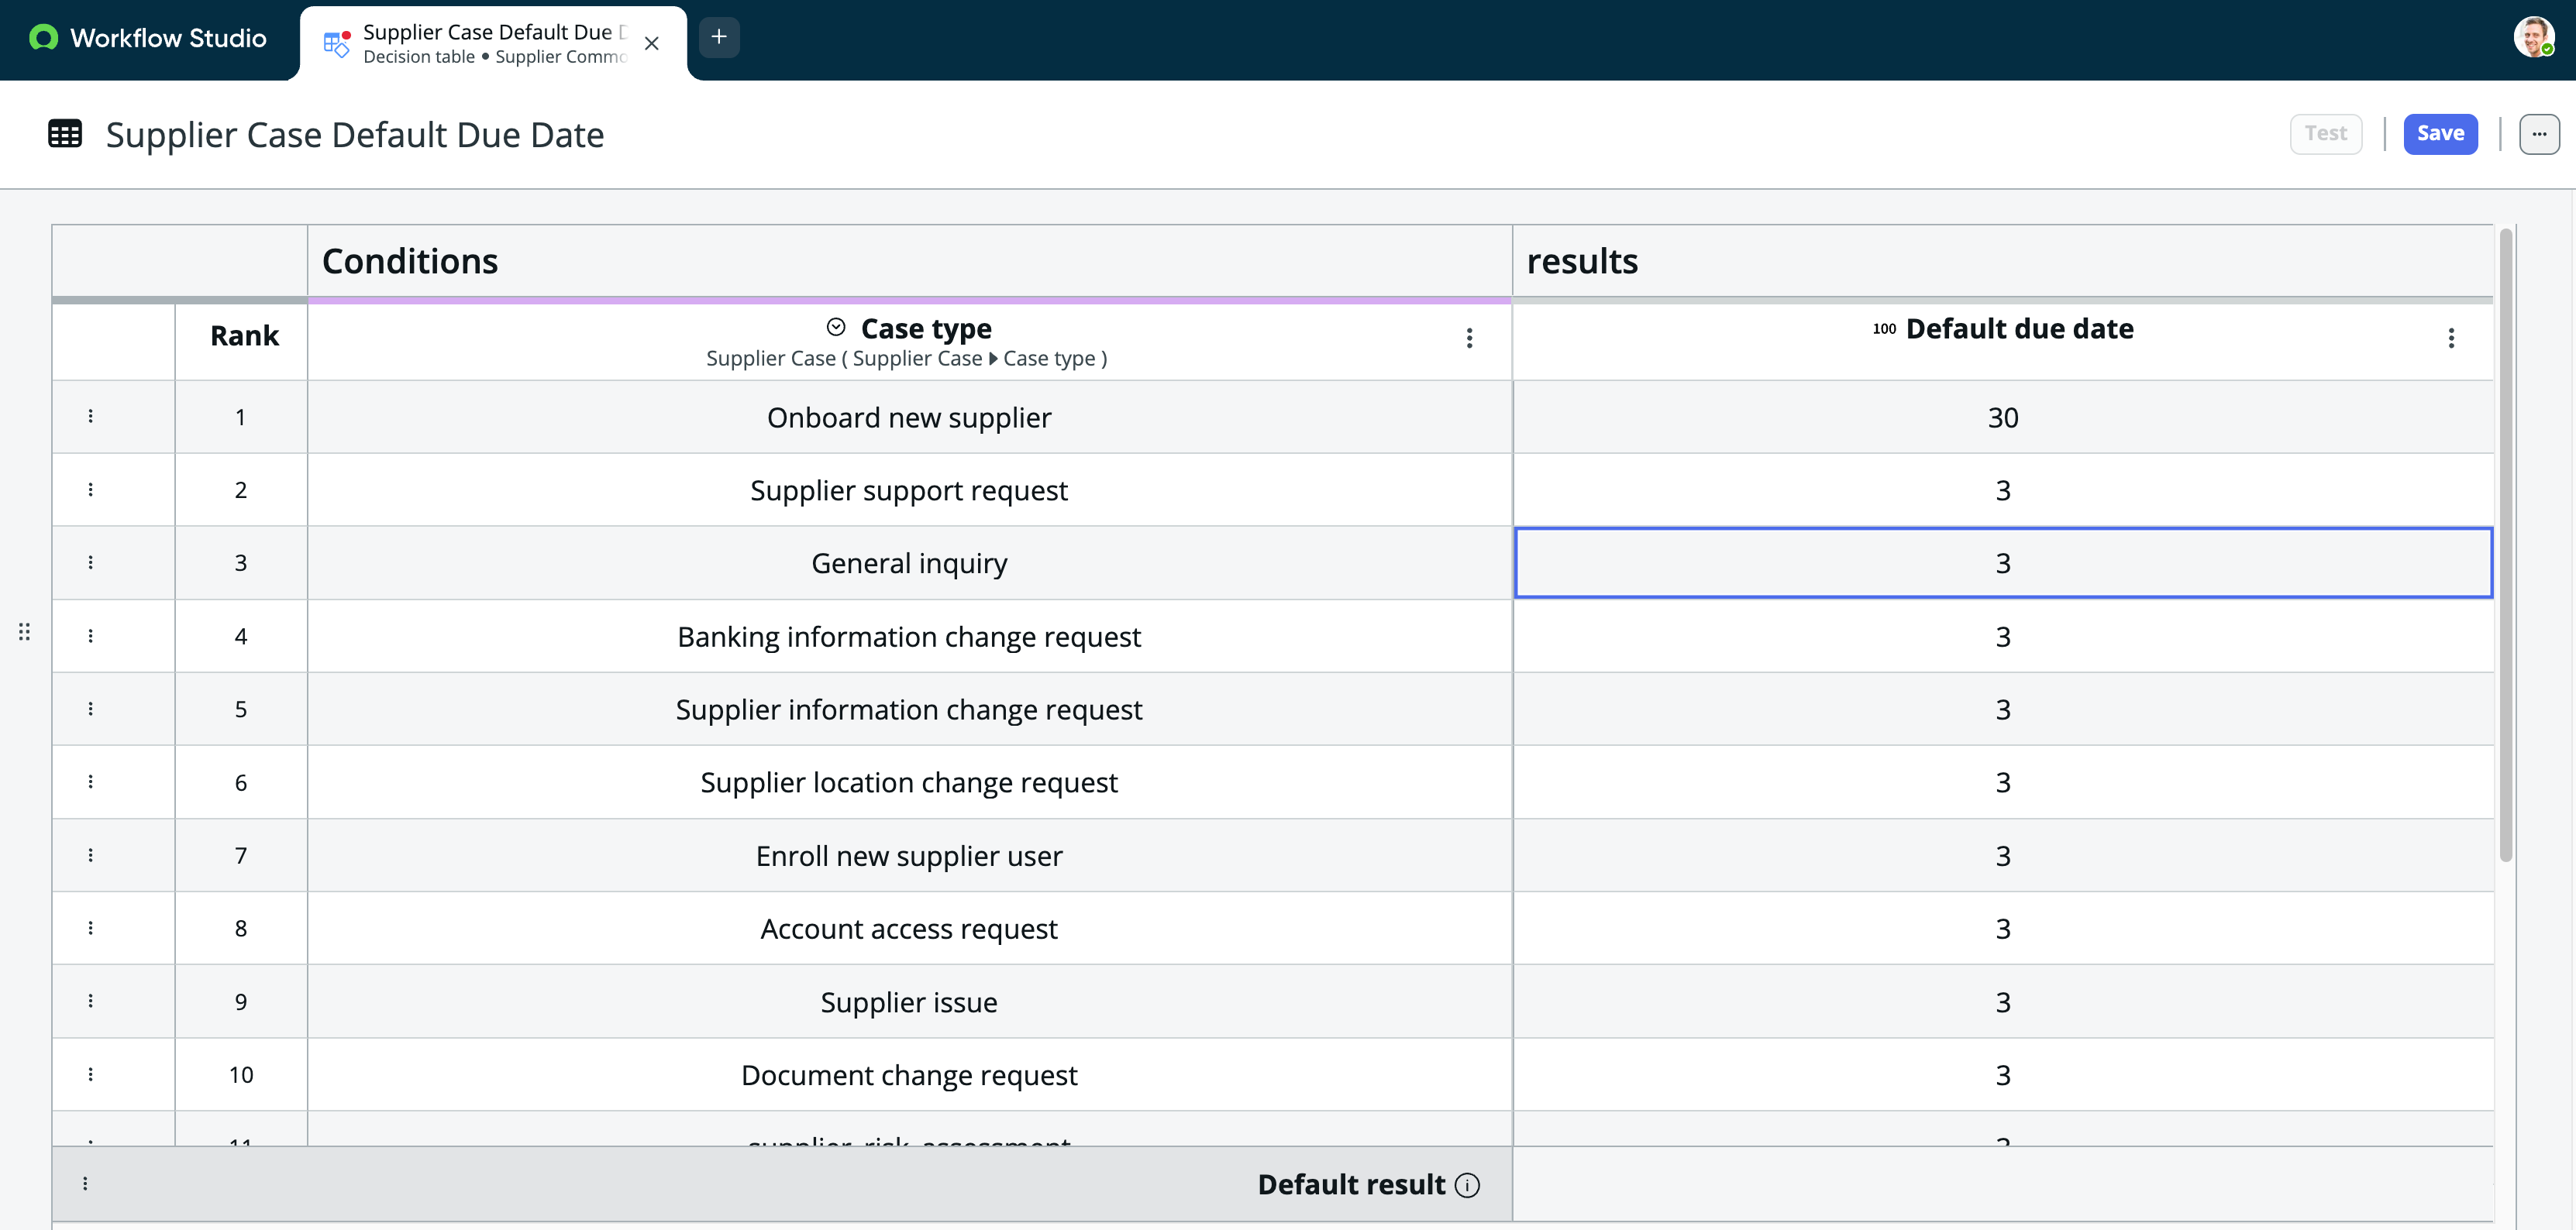Edit due date for Supplier issue row
This screenshot has height=1230, width=2576.
(x=2003, y=1002)
